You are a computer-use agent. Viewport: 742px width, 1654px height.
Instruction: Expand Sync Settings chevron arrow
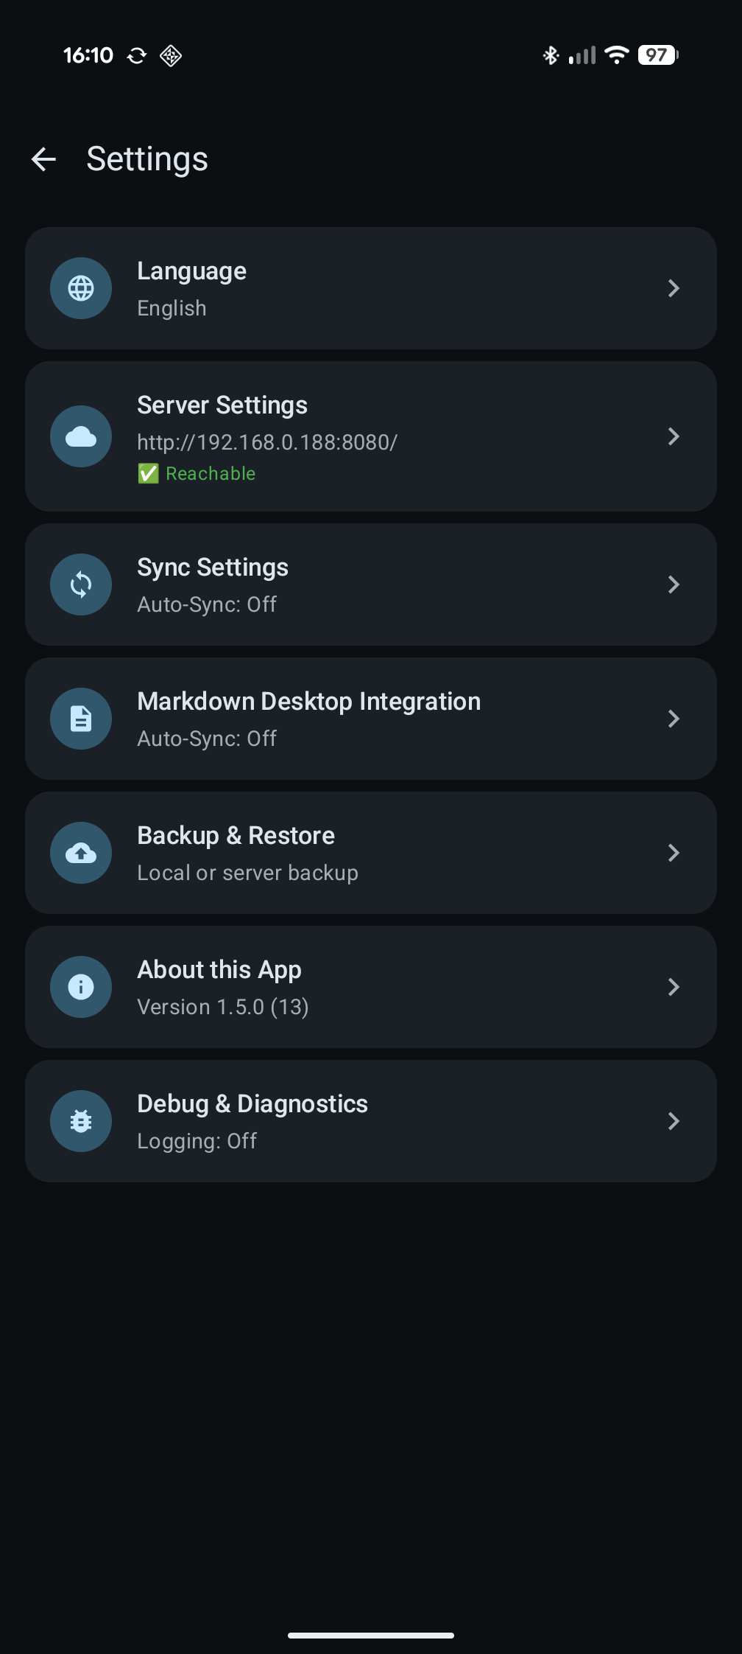tap(673, 585)
